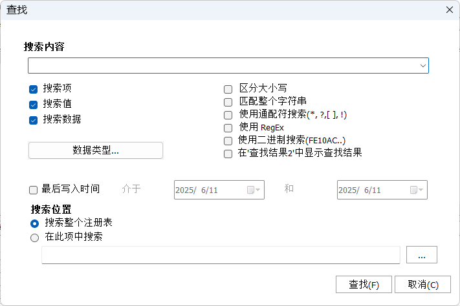The image size is (460, 306).
Task: Open calendar picker for the end date
Action: point(417,190)
